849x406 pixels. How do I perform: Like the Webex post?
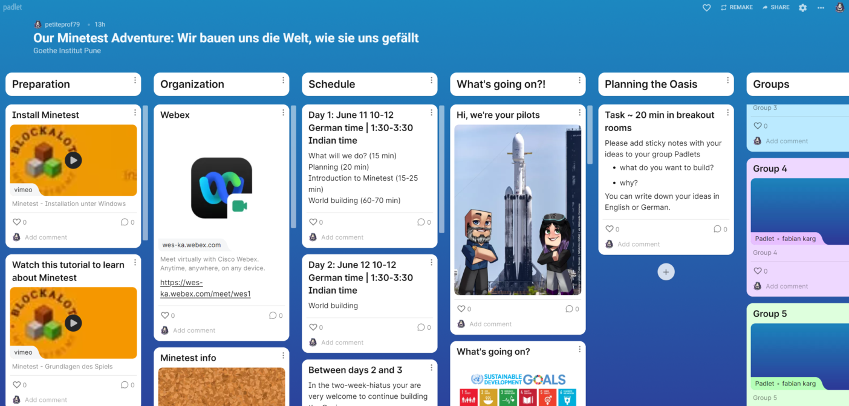[x=164, y=315]
